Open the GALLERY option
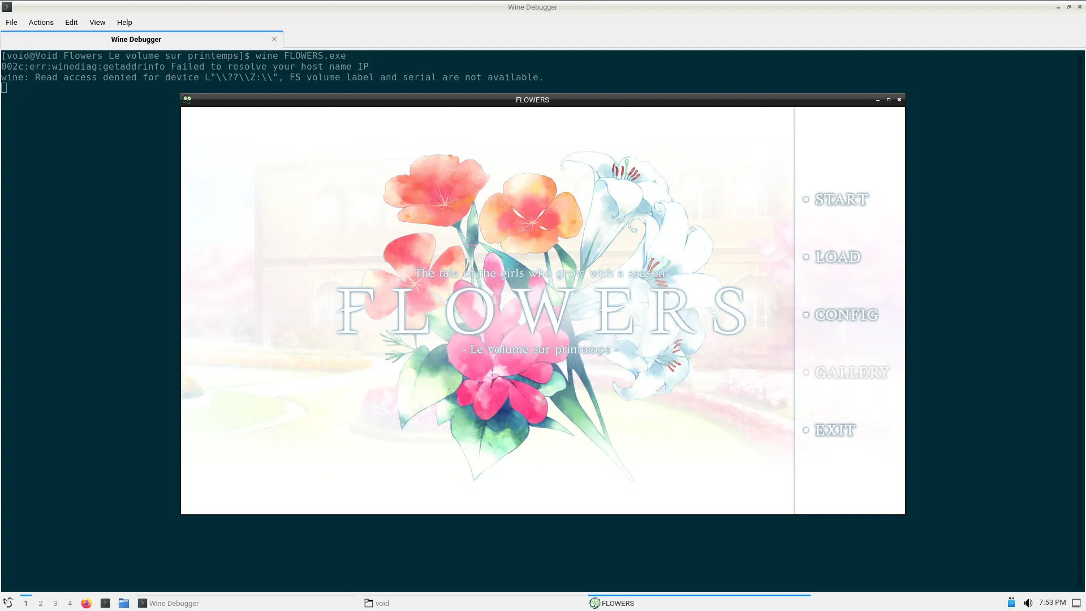Image resolution: width=1086 pixels, height=611 pixels. point(851,372)
